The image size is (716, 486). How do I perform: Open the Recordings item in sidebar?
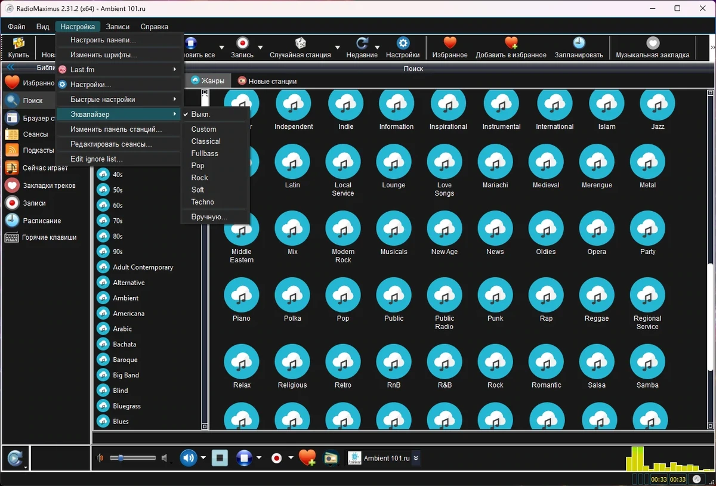[x=34, y=203]
